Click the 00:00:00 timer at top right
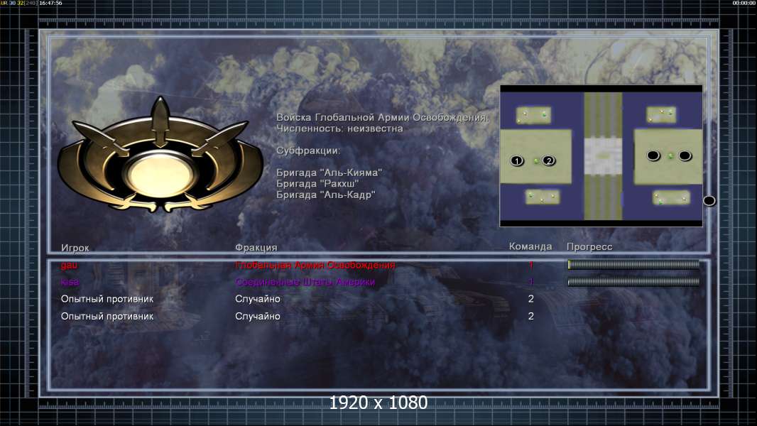757x426 pixels. tap(744, 3)
